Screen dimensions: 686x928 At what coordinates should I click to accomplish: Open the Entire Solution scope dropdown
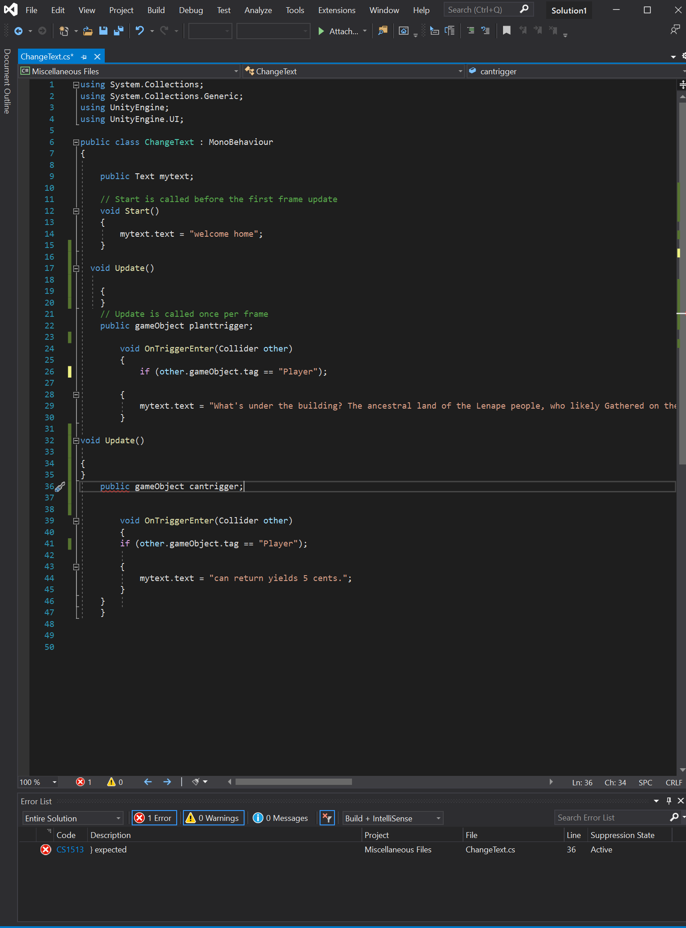(73, 818)
